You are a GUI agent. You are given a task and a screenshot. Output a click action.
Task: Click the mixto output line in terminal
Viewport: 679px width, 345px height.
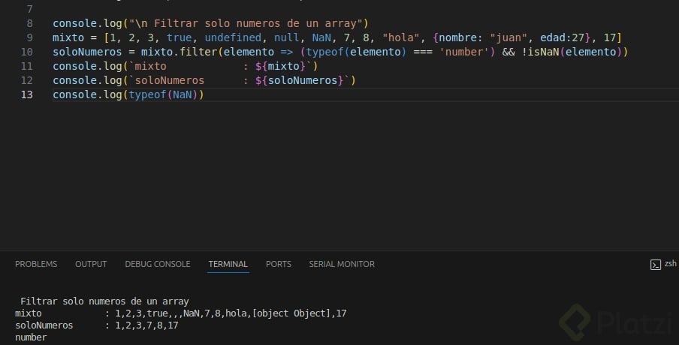tap(180, 313)
